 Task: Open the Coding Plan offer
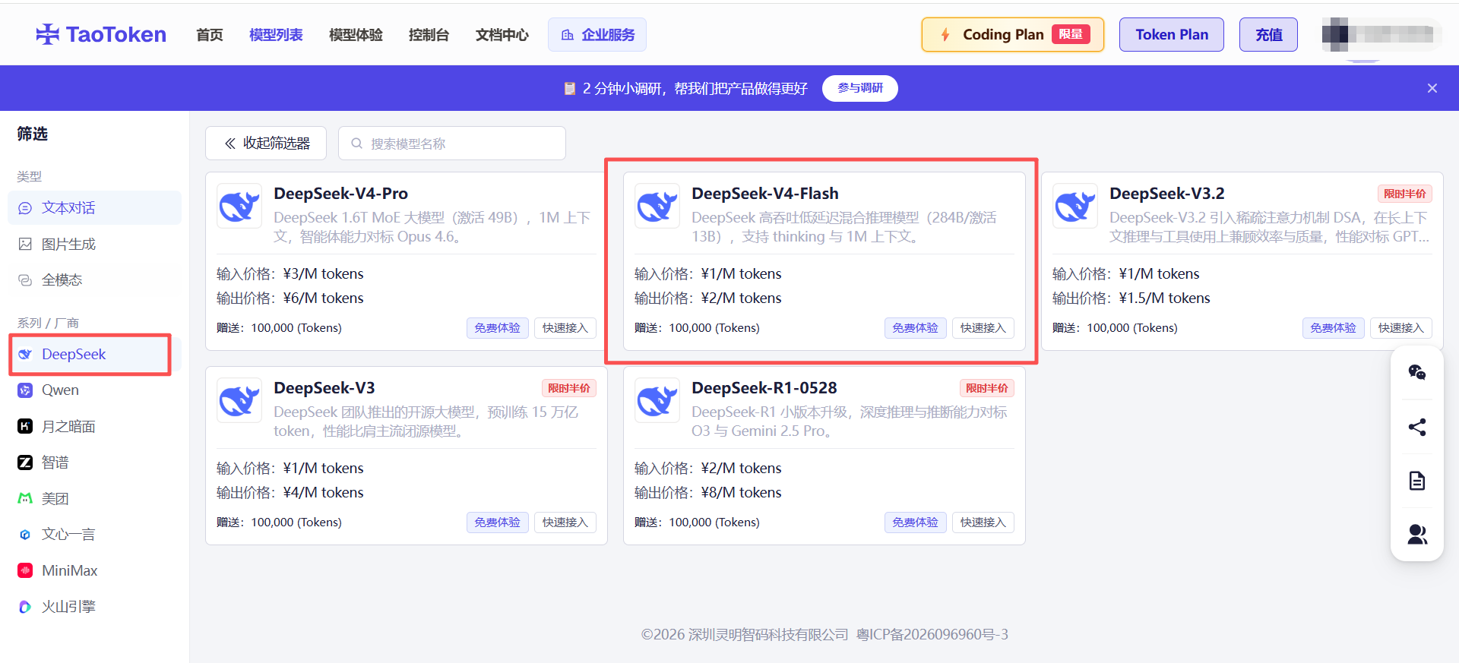pyautogui.click(x=1013, y=35)
